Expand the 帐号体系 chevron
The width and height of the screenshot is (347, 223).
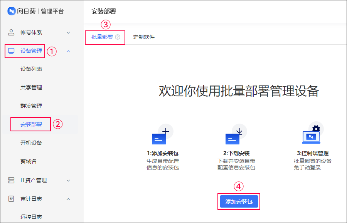[x=68, y=33]
